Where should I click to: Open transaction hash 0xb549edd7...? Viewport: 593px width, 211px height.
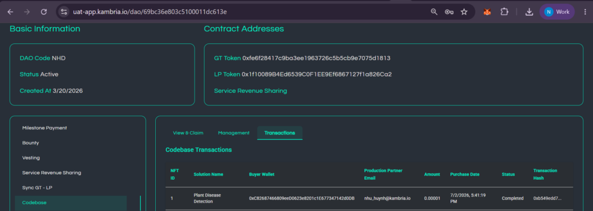point(547,198)
